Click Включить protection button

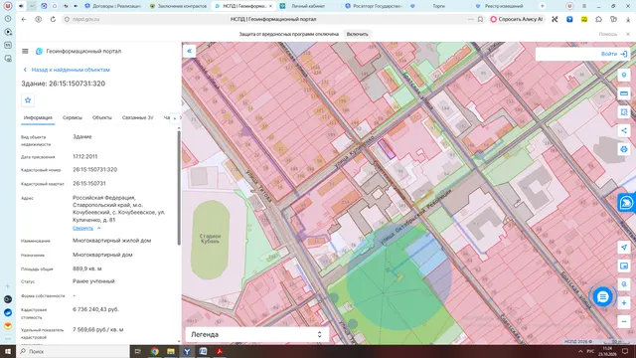(358, 34)
